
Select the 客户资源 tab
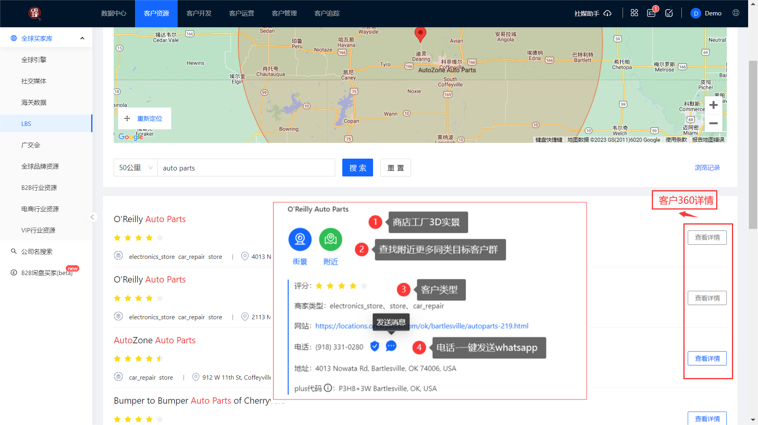pos(156,13)
